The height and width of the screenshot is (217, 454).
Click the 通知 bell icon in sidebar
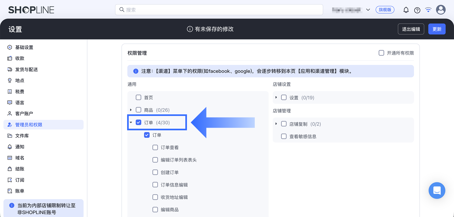tap(10, 147)
